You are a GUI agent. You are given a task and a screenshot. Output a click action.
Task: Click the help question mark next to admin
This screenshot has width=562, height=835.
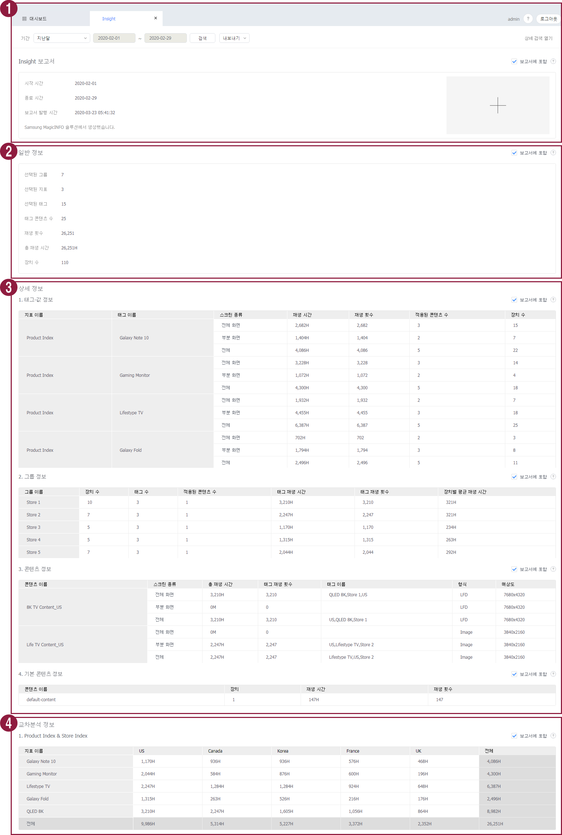(x=528, y=19)
